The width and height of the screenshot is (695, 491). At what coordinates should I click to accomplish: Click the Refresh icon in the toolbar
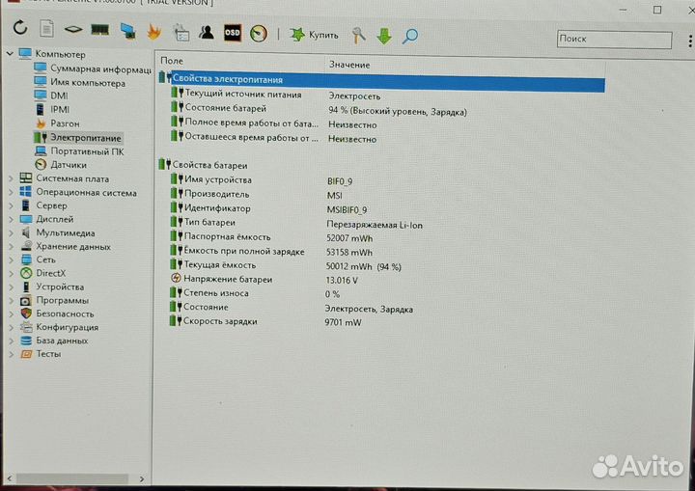click(x=20, y=32)
